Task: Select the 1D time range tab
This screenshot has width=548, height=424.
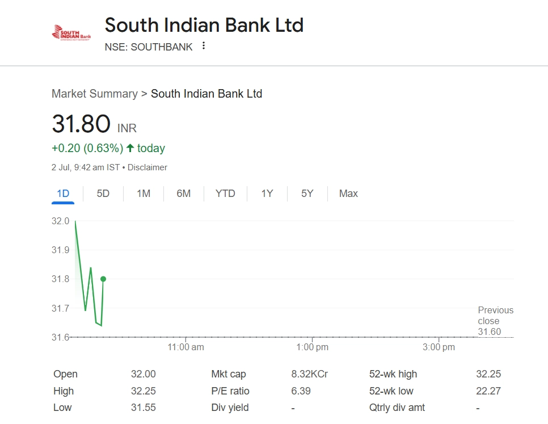Action: (x=63, y=194)
